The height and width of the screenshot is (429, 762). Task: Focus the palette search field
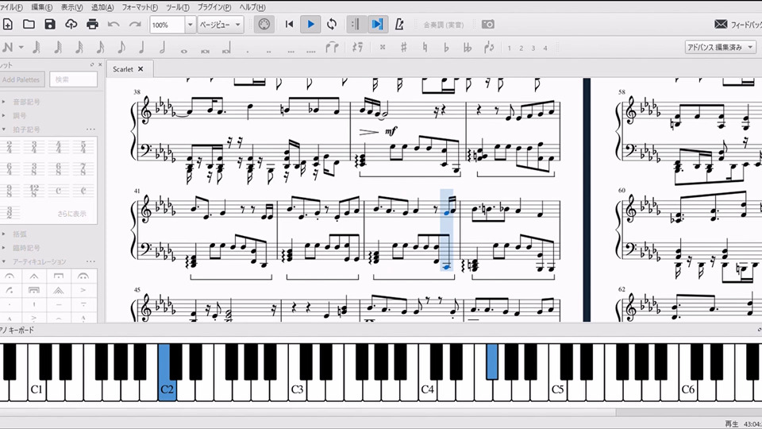tap(73, 79)
